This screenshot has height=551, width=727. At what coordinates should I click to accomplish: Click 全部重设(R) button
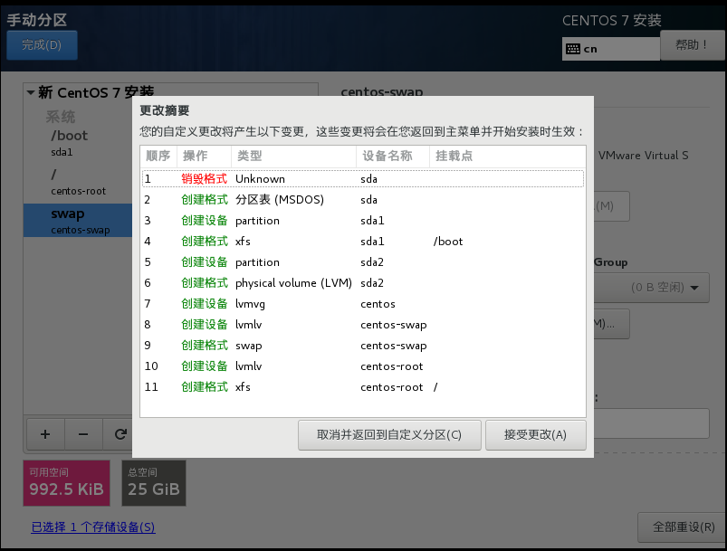pyautogui.click(x=683, y=527)
